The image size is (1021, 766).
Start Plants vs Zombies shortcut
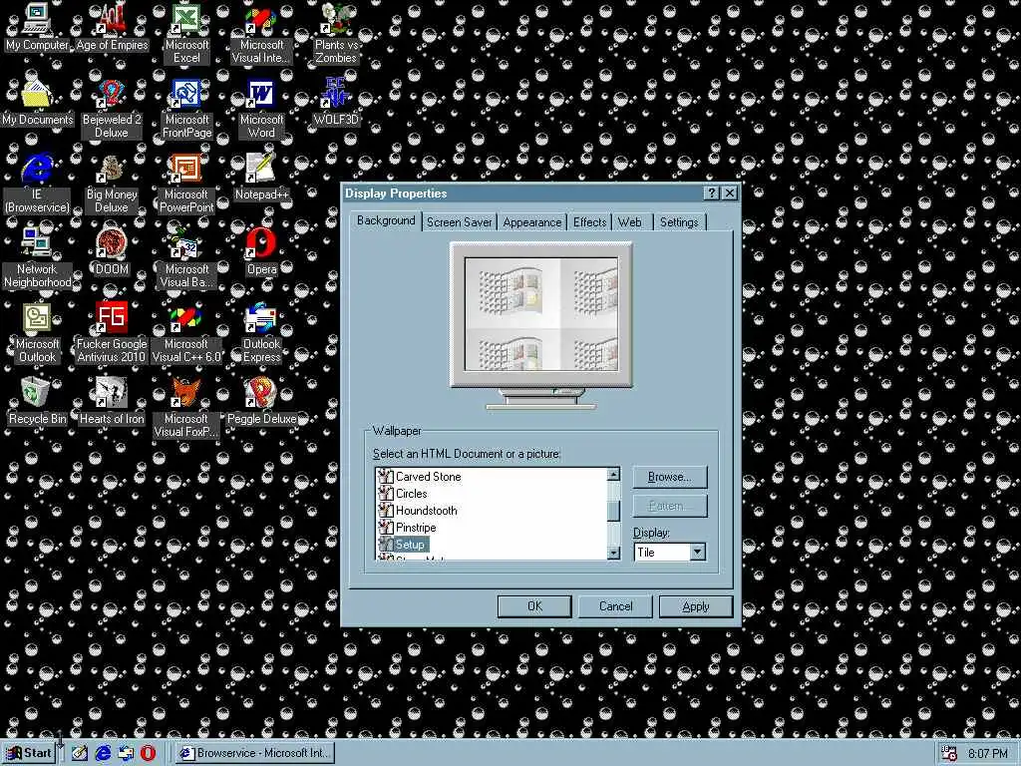coord(336,33)
